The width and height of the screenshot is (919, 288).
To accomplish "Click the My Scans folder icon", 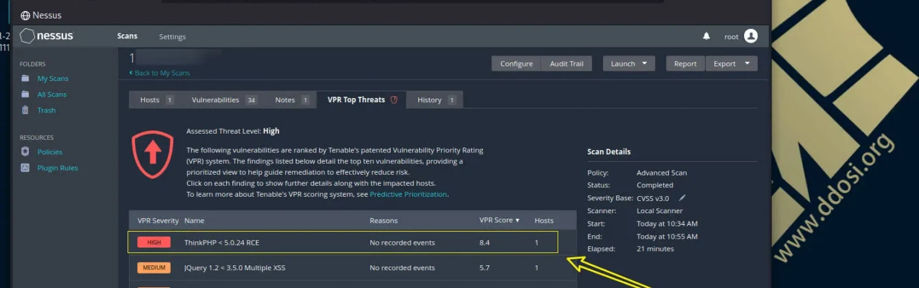I will tap(25, 78).
